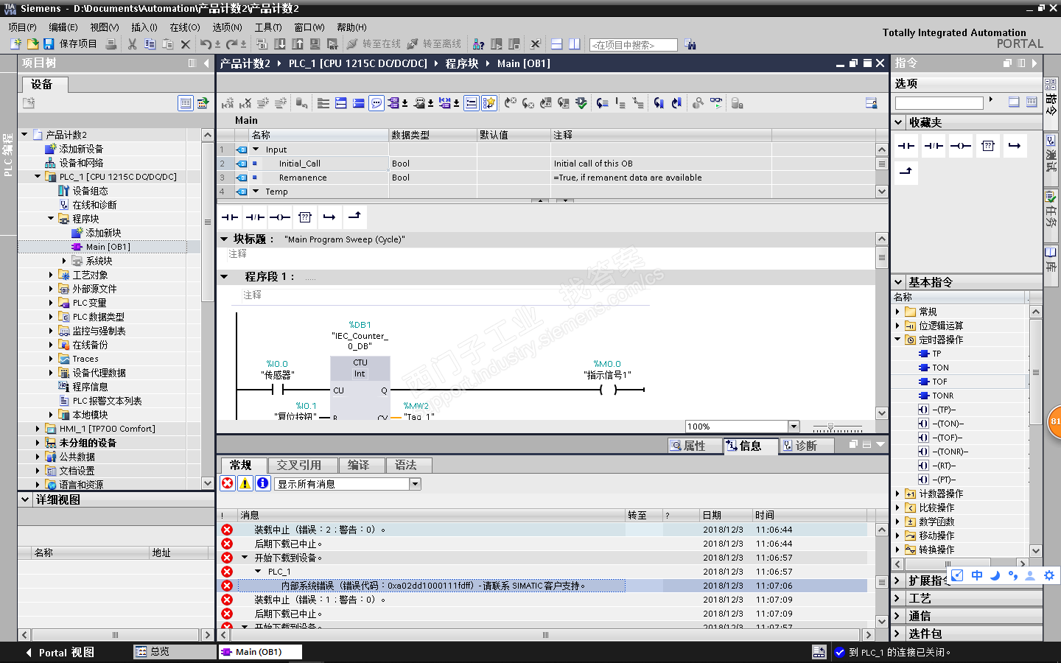Toggle network comments display in editor toolbar
Screen dimensions: 1061x663
click(472, 103)
